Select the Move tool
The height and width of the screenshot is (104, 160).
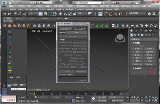coord(61,14)
